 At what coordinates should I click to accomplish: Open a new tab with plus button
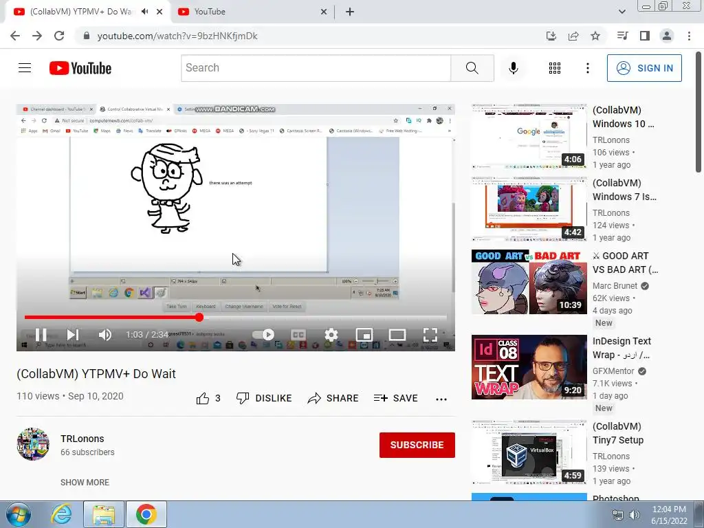pyautogui.click(x=350, y=12)
